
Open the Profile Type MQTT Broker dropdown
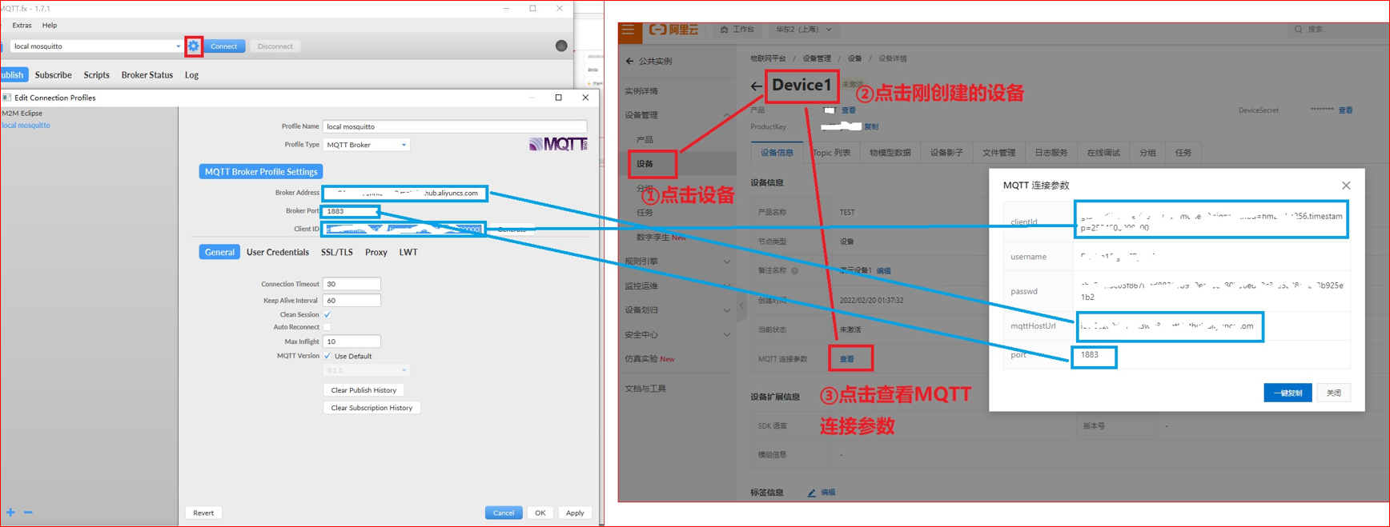[x=366, y=145]
